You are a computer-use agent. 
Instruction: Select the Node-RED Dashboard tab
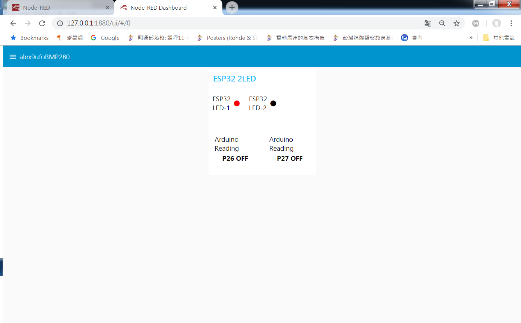pos(158,7)
